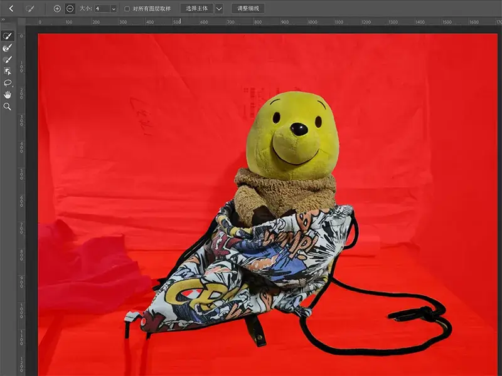Open the tool preset brush icon
The width and height of the screenshot is (502, 376).
(29, 9)
